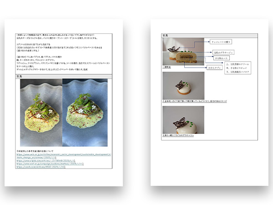Screen dimensions: 273x205
Task: Select the middle whole cake photo
Action: pyautogui.click(x=183, y=85)
